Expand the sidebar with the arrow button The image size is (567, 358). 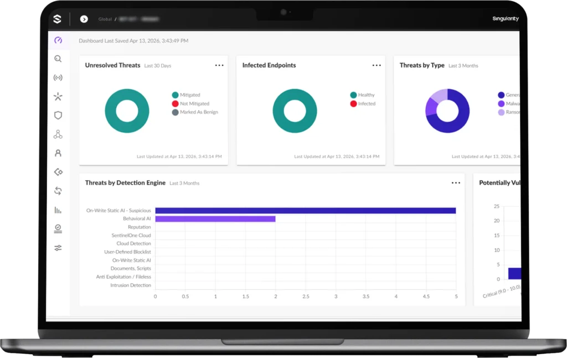tap(84, 19)
